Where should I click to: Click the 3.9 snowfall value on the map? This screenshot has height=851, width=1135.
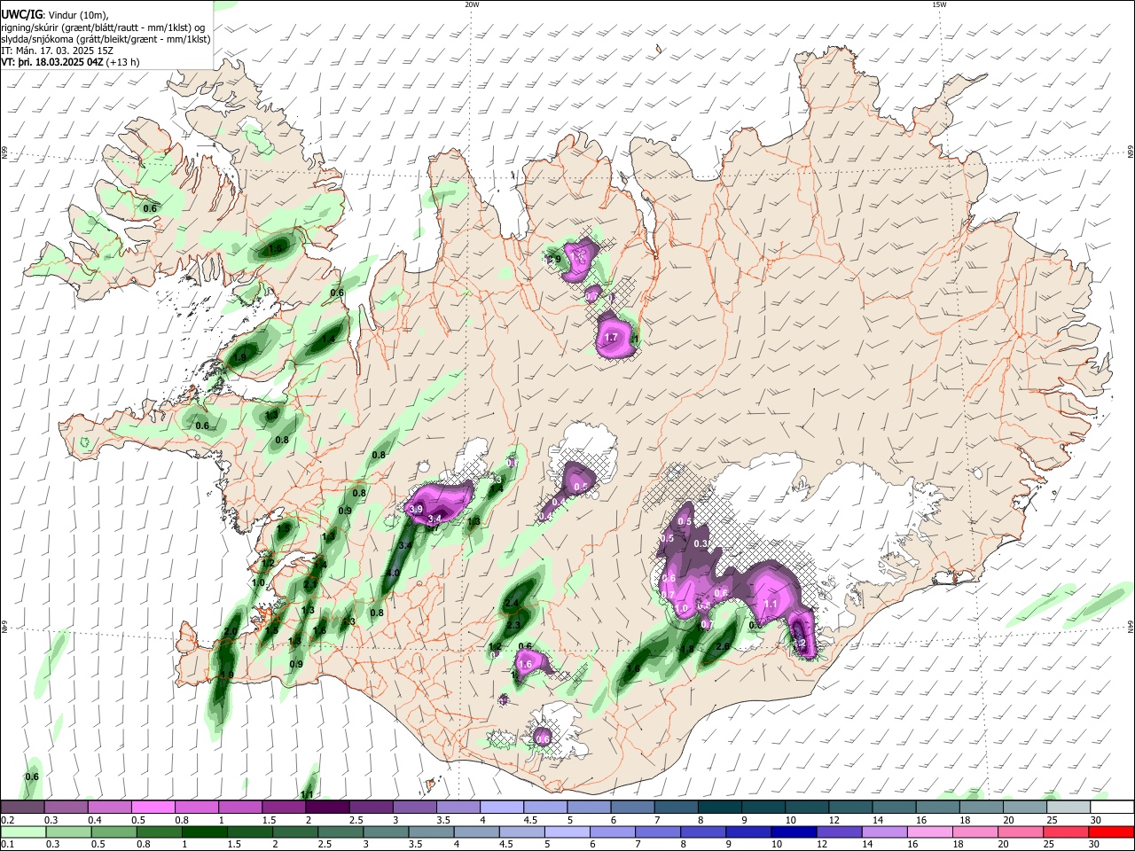click(417, 510)
